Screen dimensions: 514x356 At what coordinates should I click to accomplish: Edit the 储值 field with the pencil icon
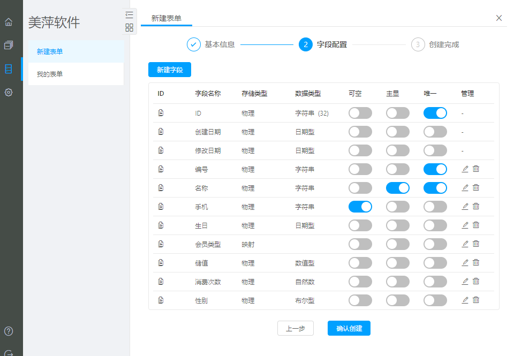click(465, 262)
